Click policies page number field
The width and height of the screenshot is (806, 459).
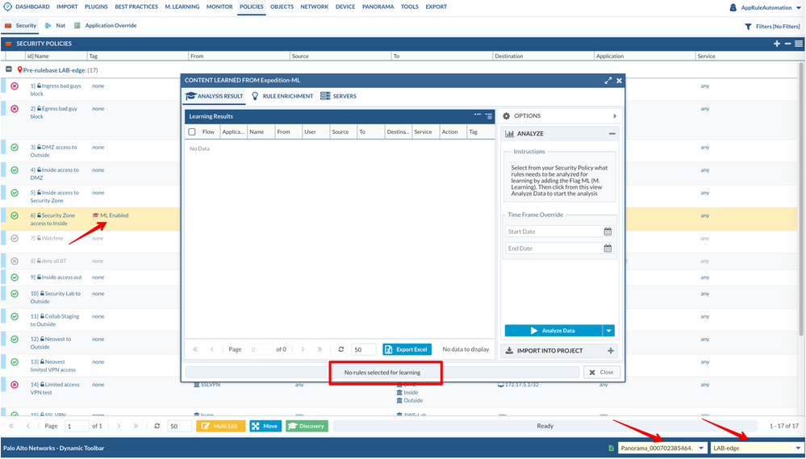pos(76,426)
